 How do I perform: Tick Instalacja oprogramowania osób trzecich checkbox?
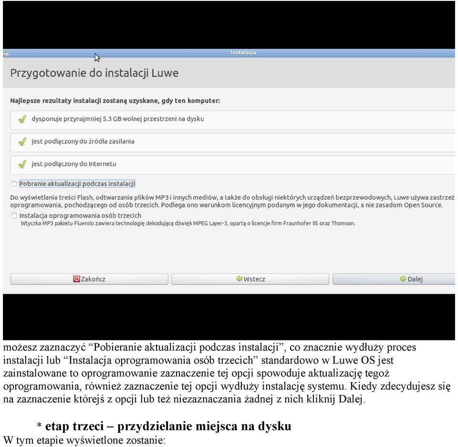tap(14, 215)
